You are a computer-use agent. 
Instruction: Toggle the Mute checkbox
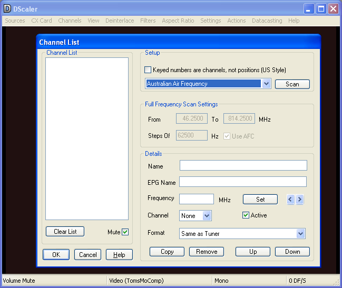(x=125, y=232)
